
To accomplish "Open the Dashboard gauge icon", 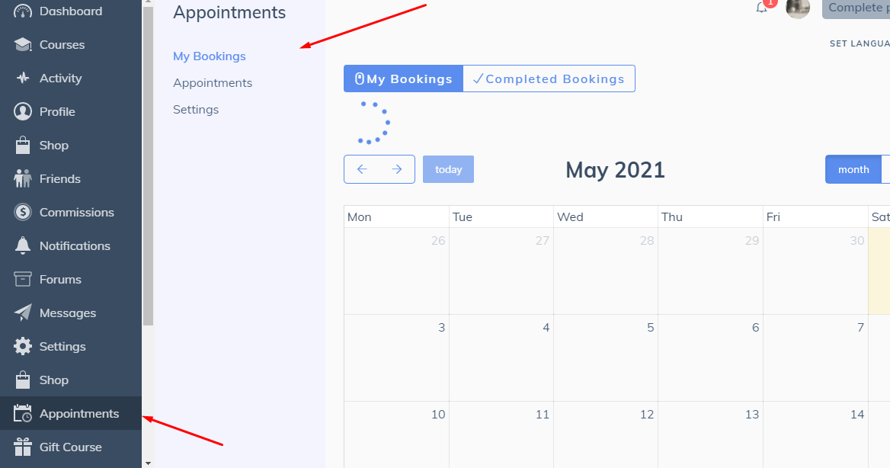I will [23, 11].
